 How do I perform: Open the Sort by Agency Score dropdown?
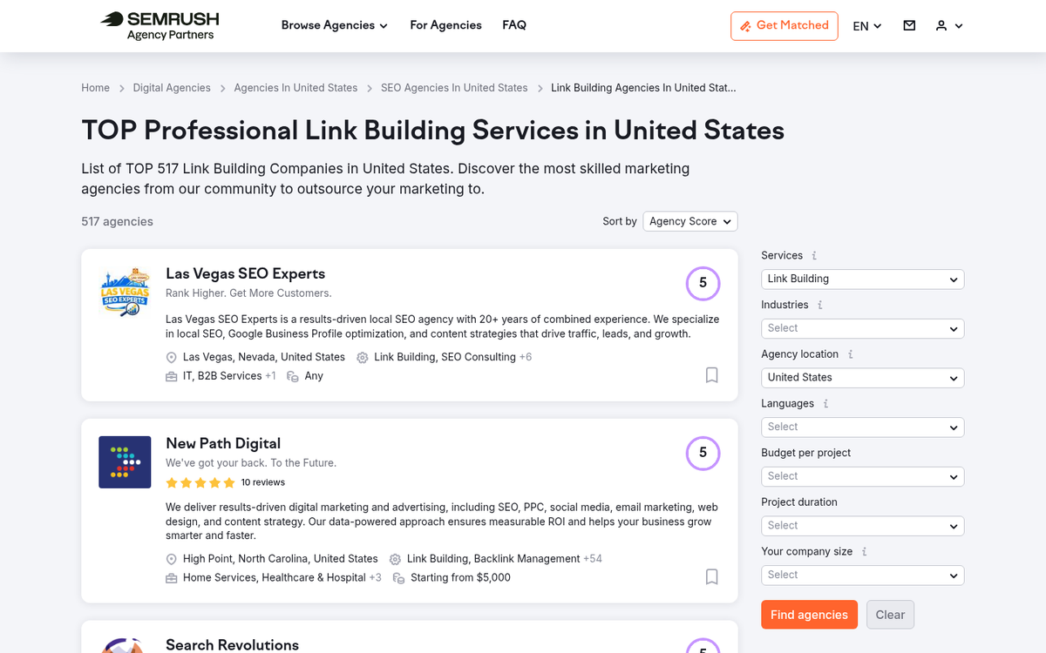tap(689, 221)
